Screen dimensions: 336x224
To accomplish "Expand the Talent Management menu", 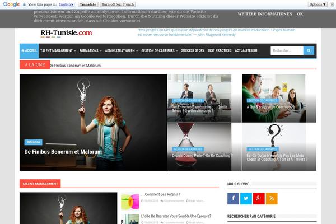I will (58, 50).
